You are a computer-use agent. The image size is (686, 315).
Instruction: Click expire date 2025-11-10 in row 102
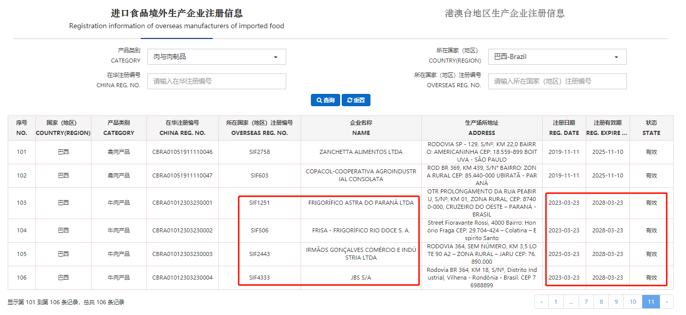point(607,175)
